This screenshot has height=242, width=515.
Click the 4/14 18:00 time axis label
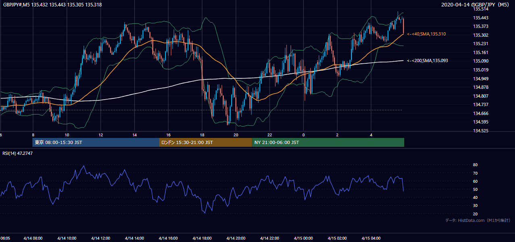[x=202, y=238]
